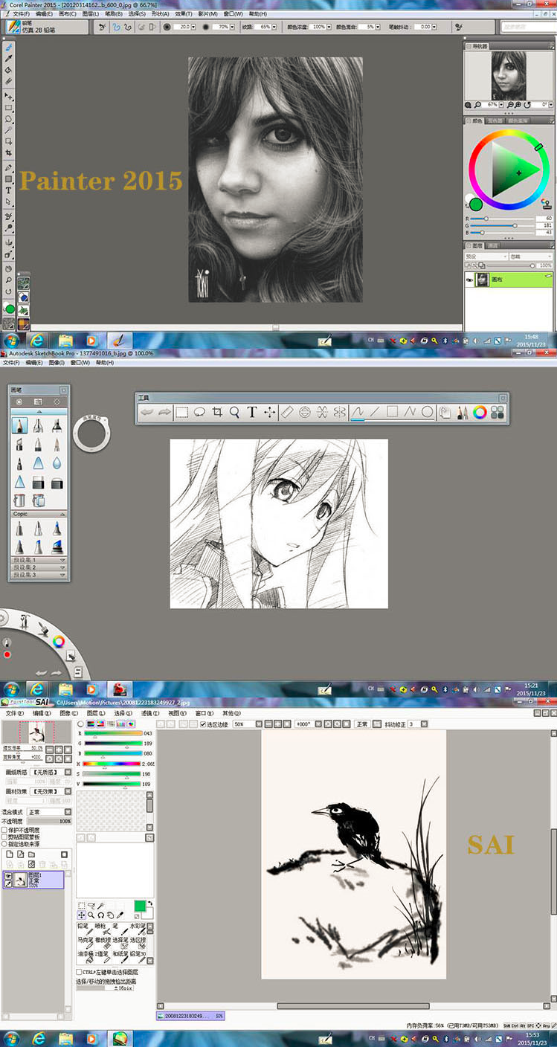Select the Text tool in Painter toolbox
The image size is (557, 1047).
[x=8, y=190]
